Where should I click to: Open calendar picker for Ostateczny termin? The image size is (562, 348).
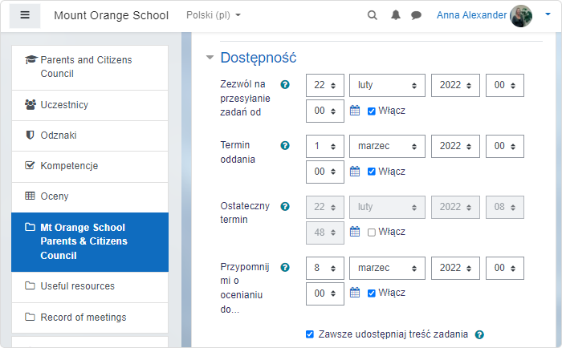pyautogui.click(x=355, y=232)
